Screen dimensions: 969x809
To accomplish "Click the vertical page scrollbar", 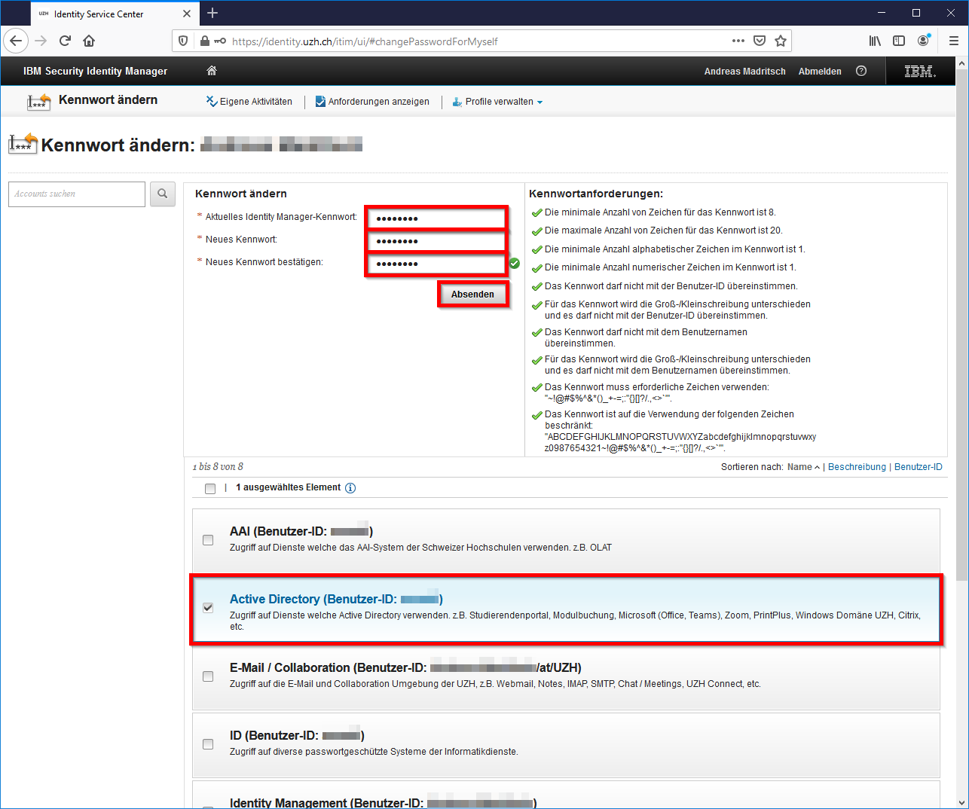I will (x=961, y=377).
